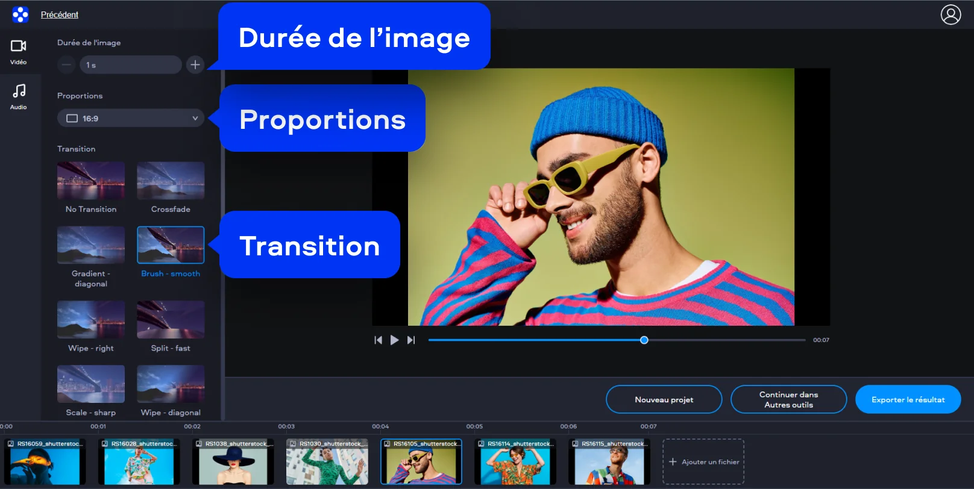Click the 00:03 mark on the timeline ruler
The width and height of the screenshot is (974, 489).
[x=286, y=426]
